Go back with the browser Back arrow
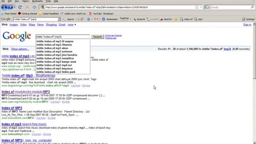 [x=4, y=7]
